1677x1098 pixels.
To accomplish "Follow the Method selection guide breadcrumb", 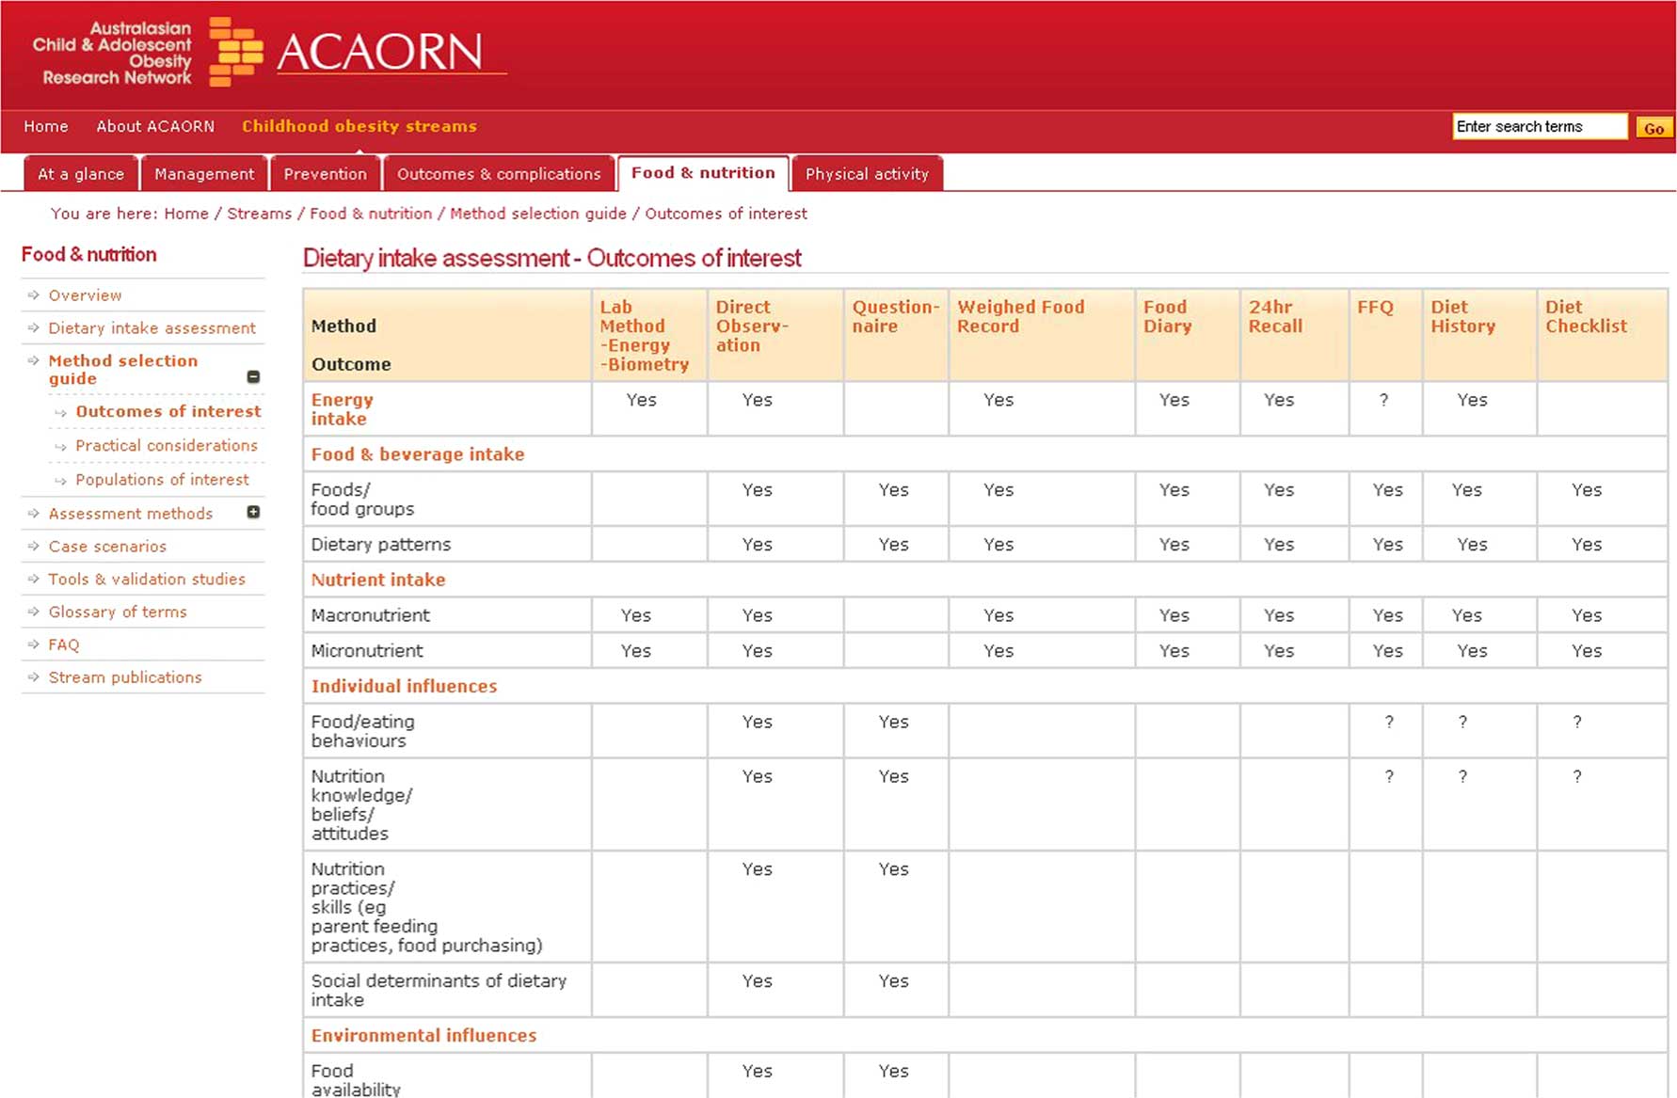I will tap(538, 214).
